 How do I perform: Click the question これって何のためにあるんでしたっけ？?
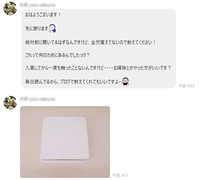click(57, 55)
